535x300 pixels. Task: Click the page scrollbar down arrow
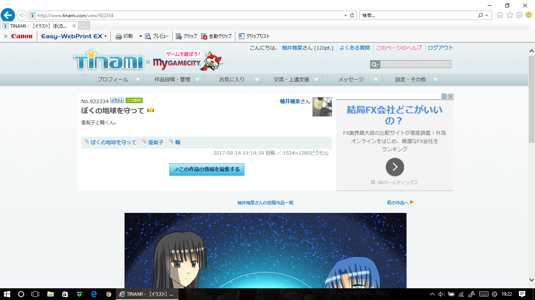click(x=531, y=280)
